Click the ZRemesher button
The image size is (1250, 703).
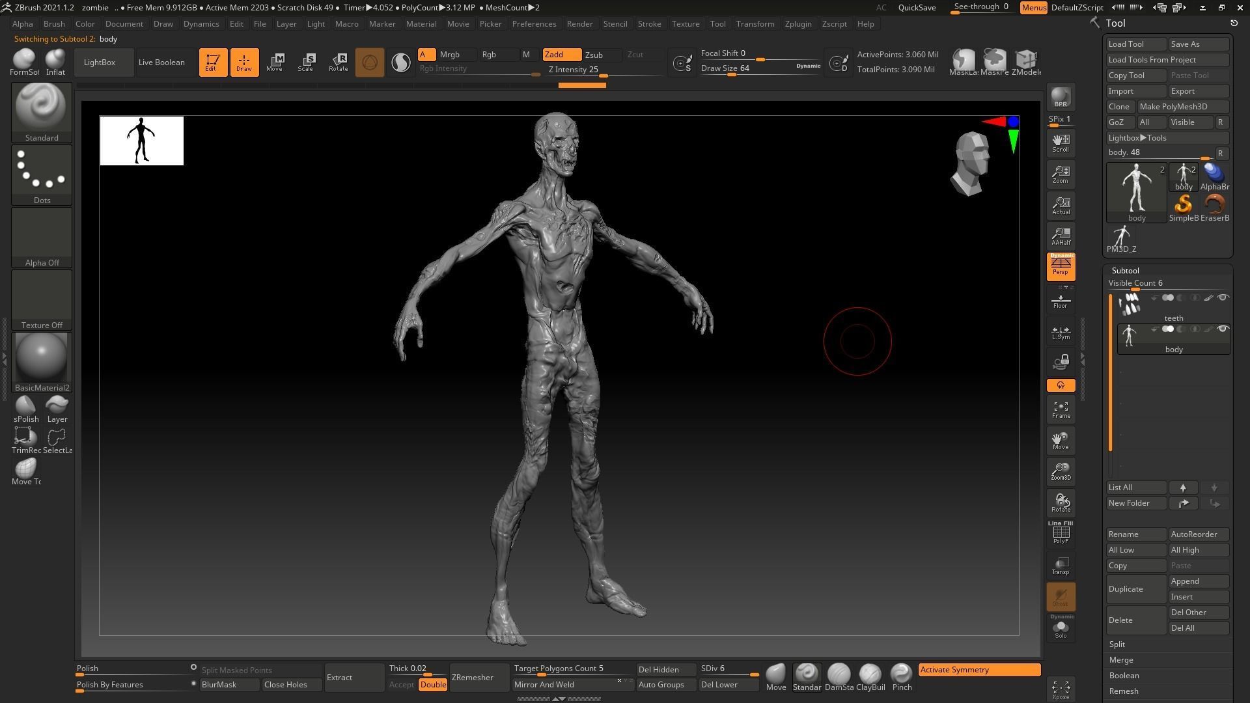pos(479,678)
